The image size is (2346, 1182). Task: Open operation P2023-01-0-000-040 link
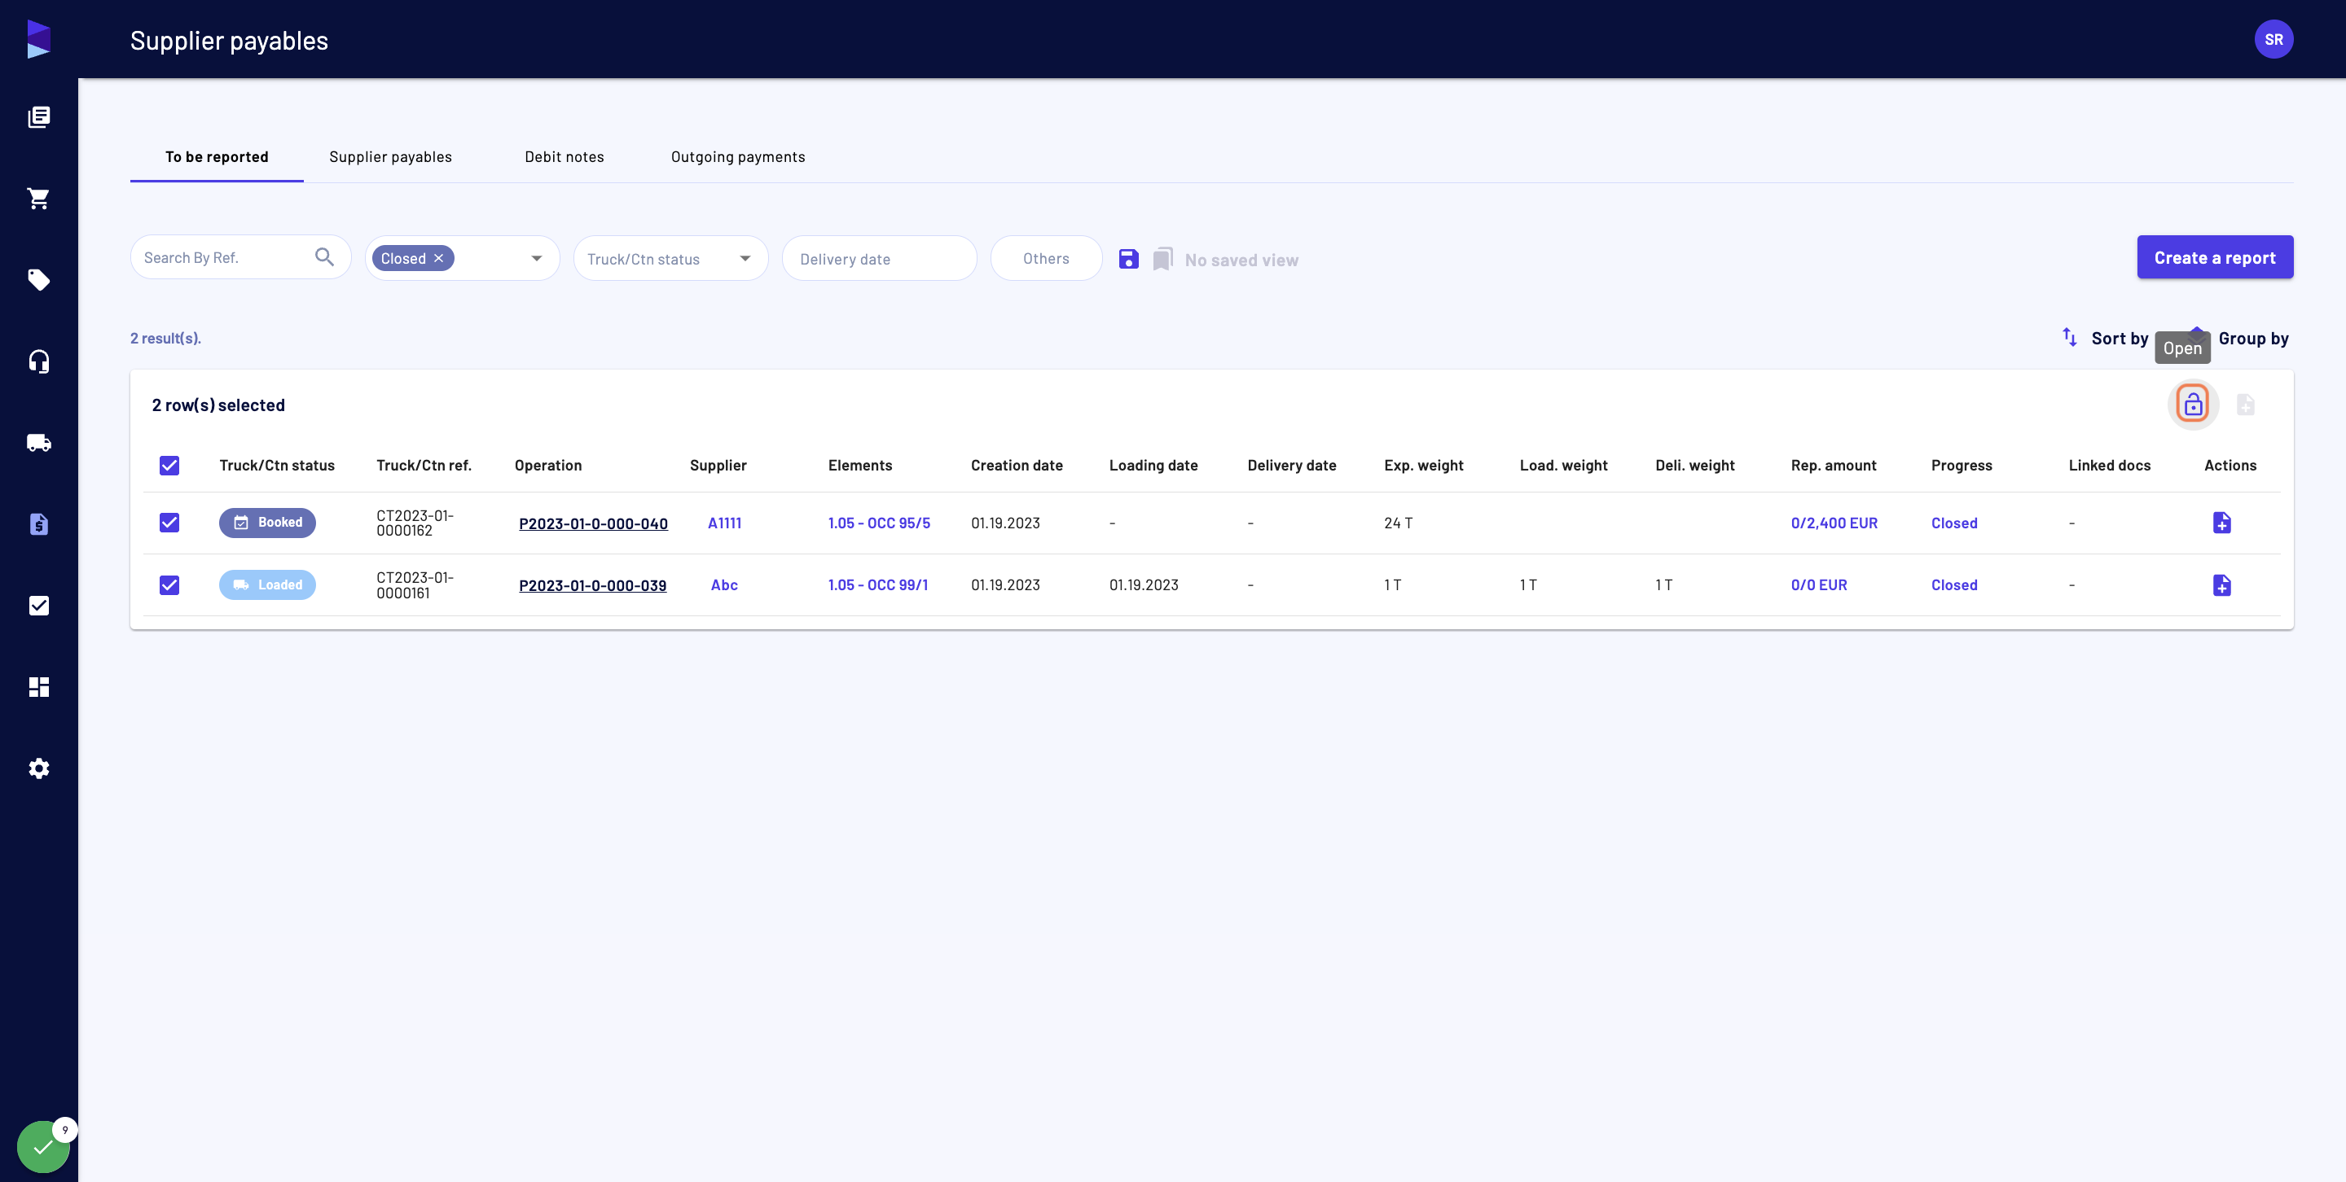(x=593, y=523)
